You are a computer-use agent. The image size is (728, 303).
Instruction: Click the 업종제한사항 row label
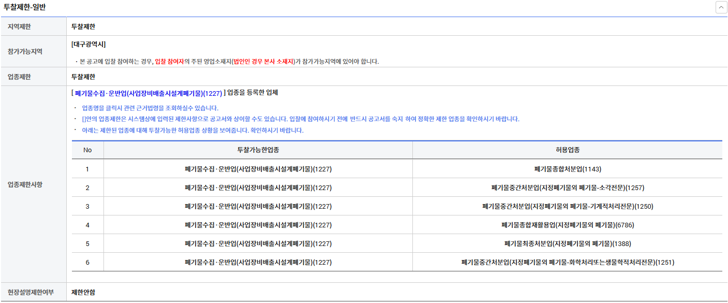[25, 184]
